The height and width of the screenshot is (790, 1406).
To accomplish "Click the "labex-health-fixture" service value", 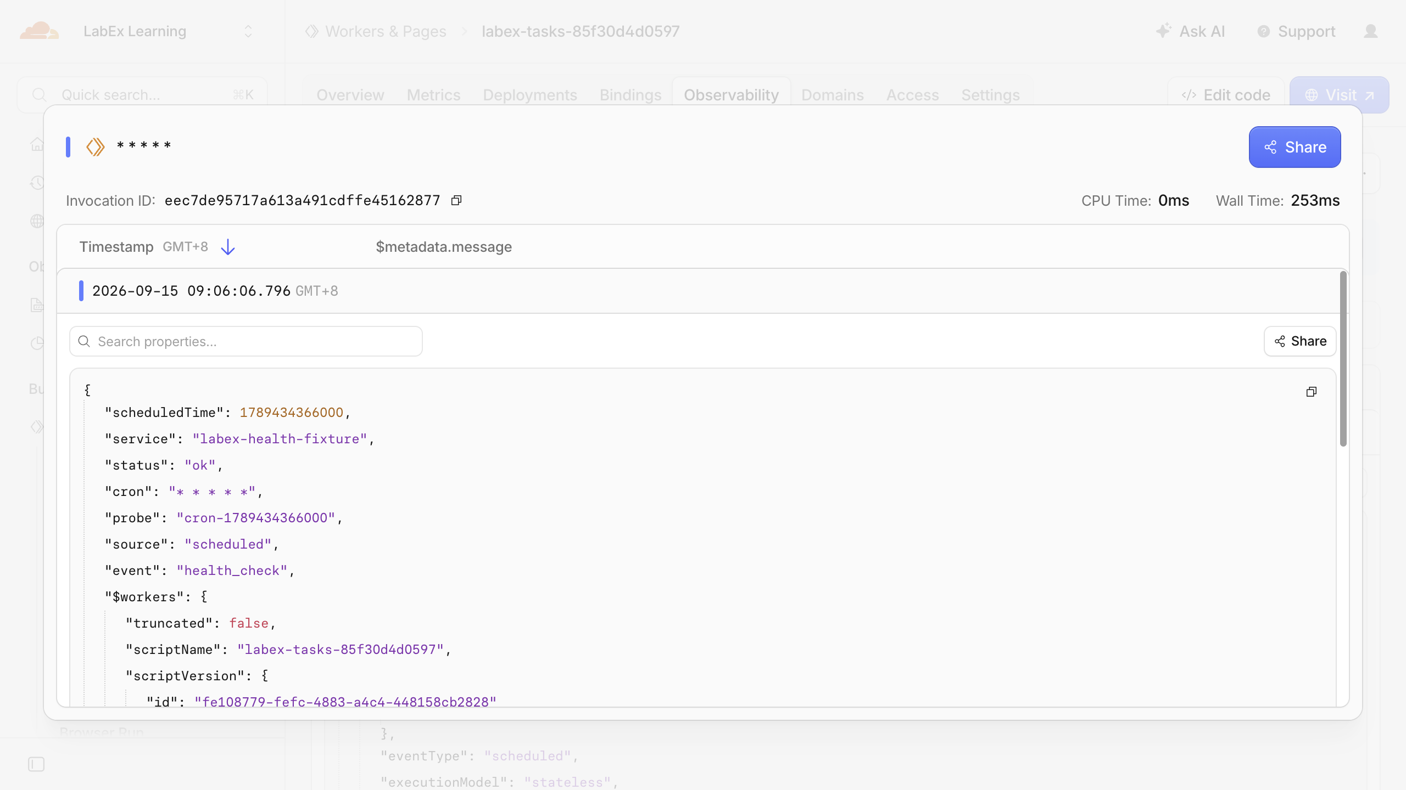I will [x=280, y=439].
